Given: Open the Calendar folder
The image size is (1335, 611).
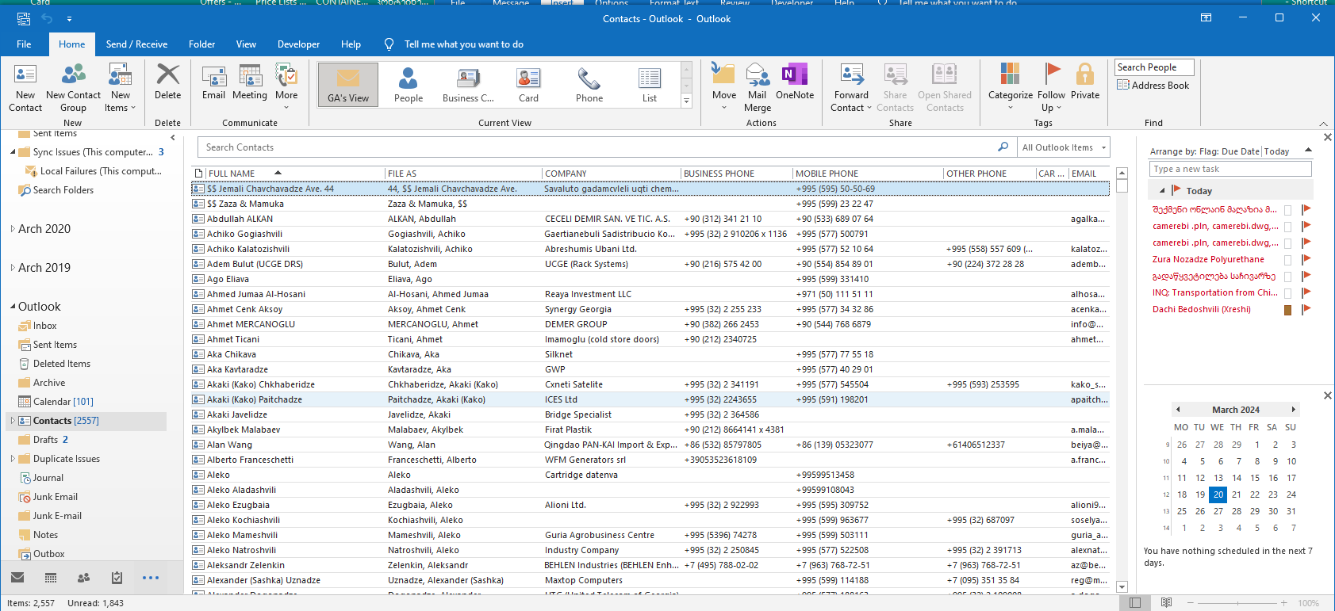Looking at the screenshot, I should (63, 402).
